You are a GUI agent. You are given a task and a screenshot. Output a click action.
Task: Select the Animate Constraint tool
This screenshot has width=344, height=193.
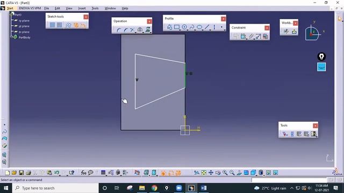258,36
